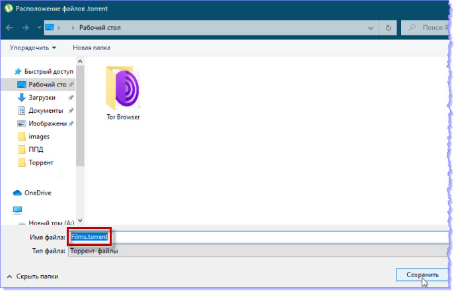The height and width of the screenshot is (293, 456).
Task: Click the blue star Quick access icon
Action: click(x=18, y=71)
